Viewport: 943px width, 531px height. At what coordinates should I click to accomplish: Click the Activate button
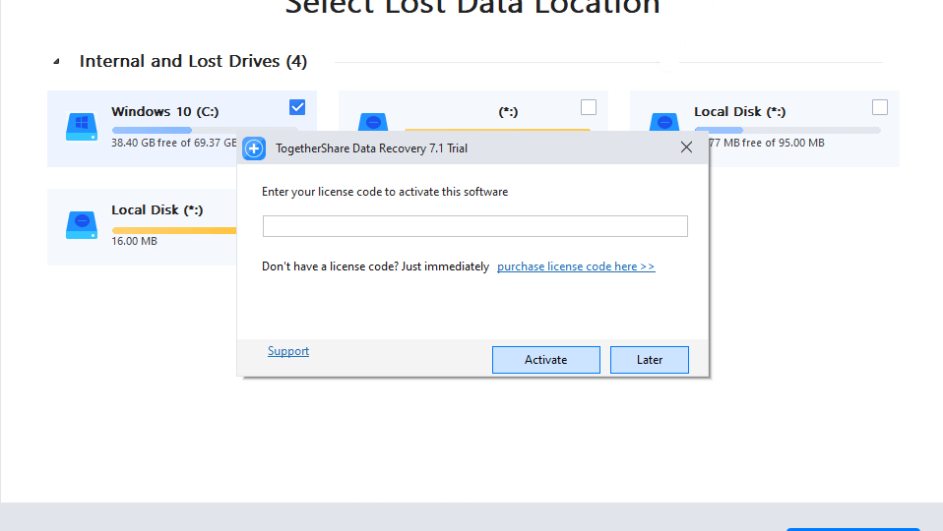point(545,359)
